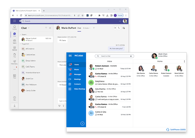Start video call with Marie DuPont
195x138 pixels.
pyautogui.click(x=115, y=28)
